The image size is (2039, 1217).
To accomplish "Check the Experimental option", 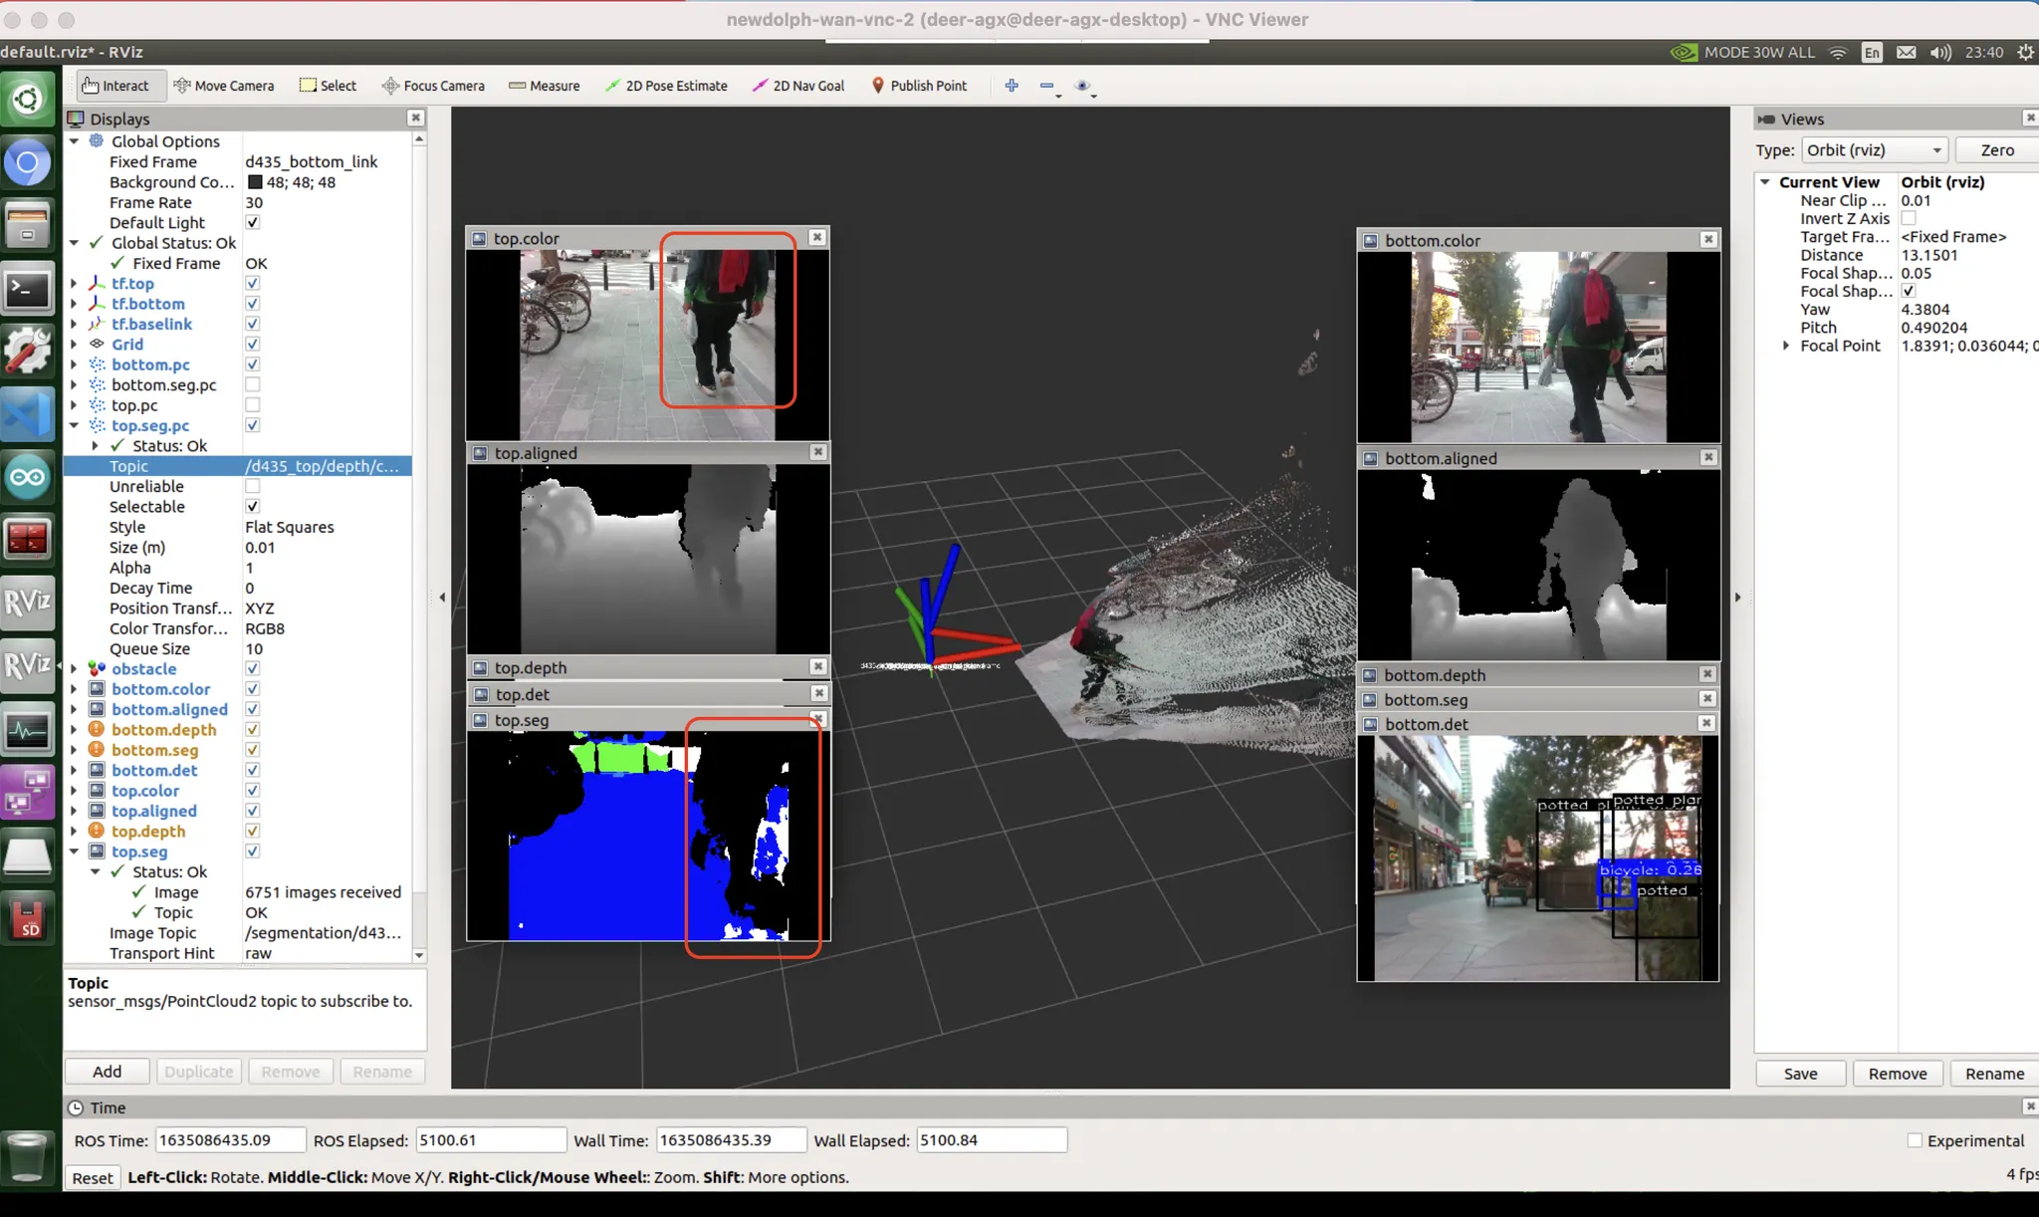I will 1914,1140.
